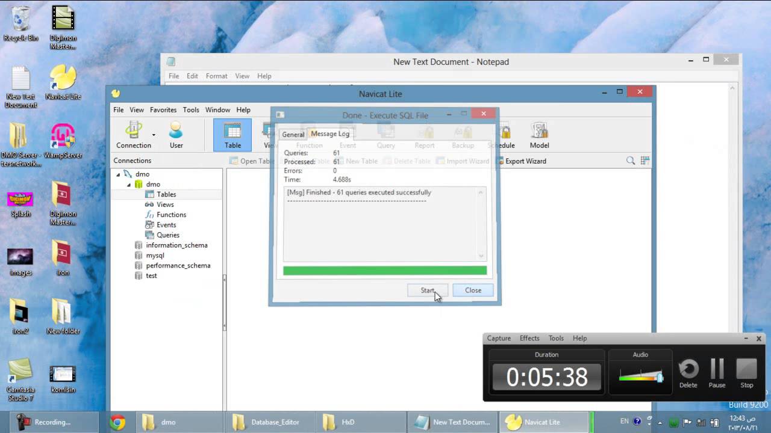The height and width of the screenshot is (433, 771).
Task: Open the Notepad Help menu
Action: tap(264, 76)
